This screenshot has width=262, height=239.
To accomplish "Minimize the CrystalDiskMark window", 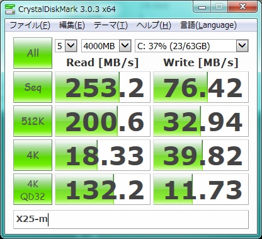I will pyautogui.click(x=202, y=7).
